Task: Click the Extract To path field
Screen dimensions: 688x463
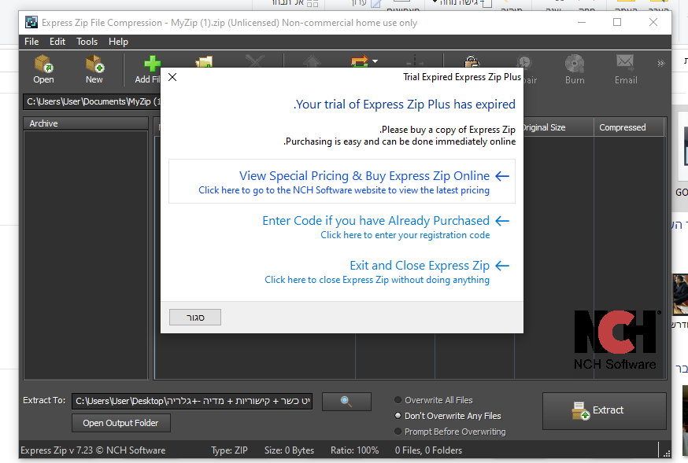Action: point(192,401)
